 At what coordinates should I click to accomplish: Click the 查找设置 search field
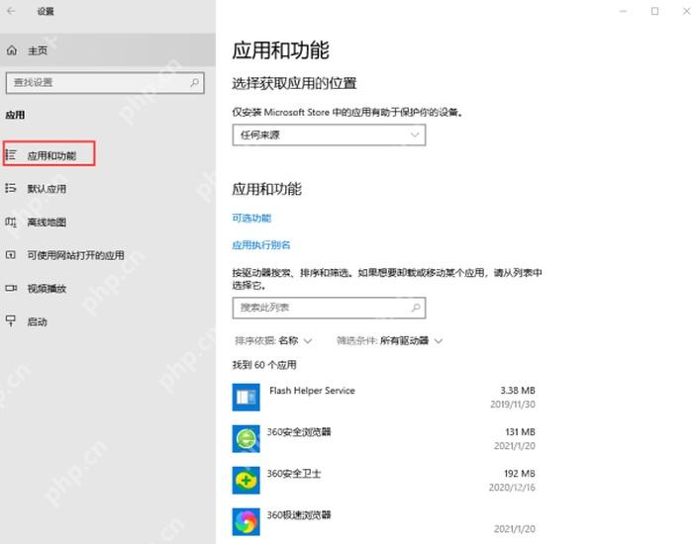click(105, 82)
